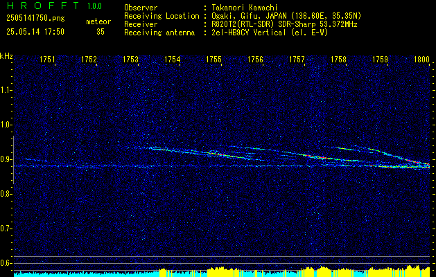The image size is (436, 277).
Task: Click the 1756 time marker
Action: tap(255, 59)
